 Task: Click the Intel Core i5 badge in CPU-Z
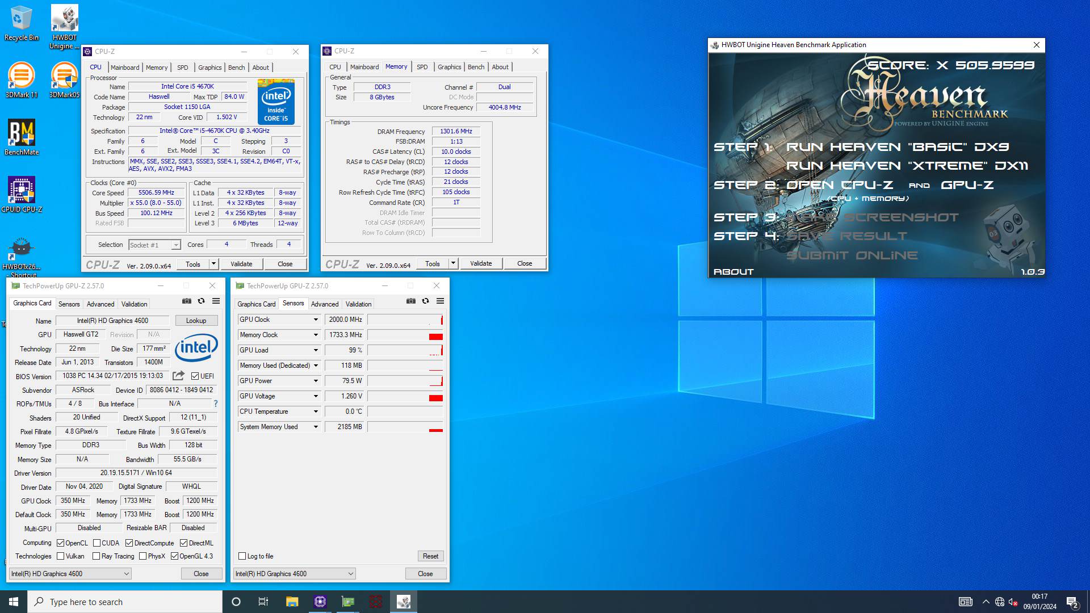[x=276, y=102]
